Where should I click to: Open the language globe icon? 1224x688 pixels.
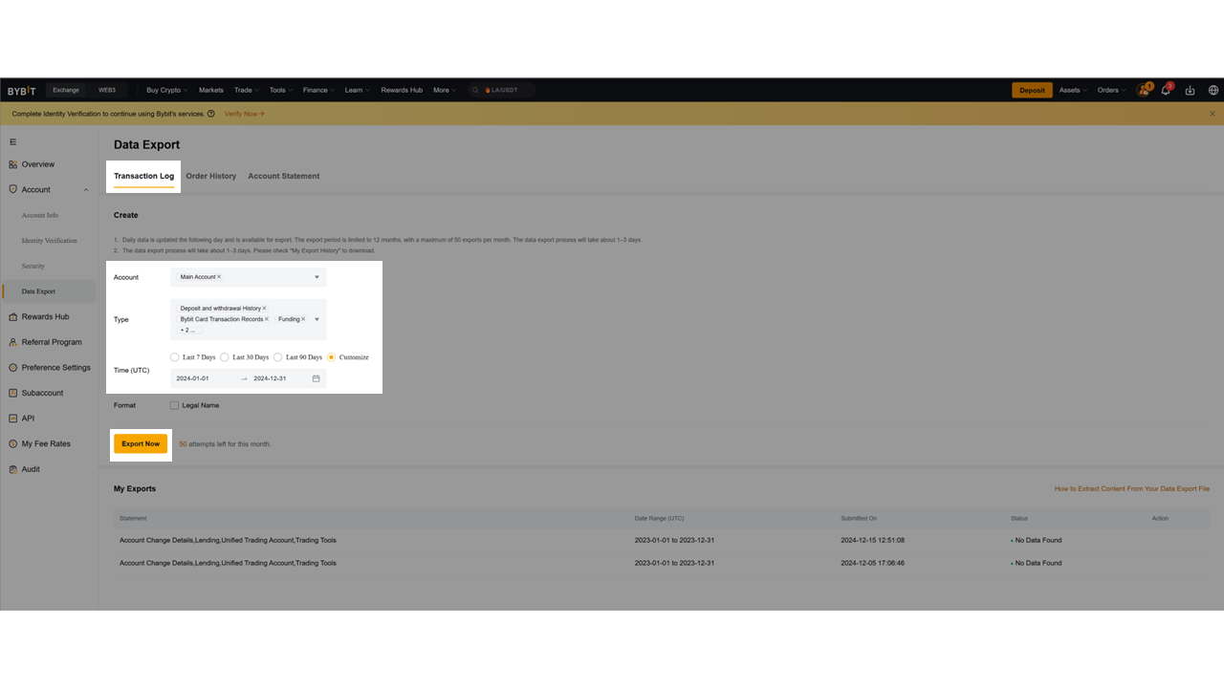coord(1213,91)
